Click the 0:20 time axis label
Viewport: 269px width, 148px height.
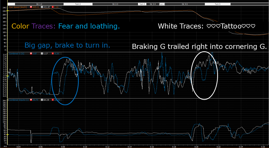pyautogui.click(x=196, y=147)
